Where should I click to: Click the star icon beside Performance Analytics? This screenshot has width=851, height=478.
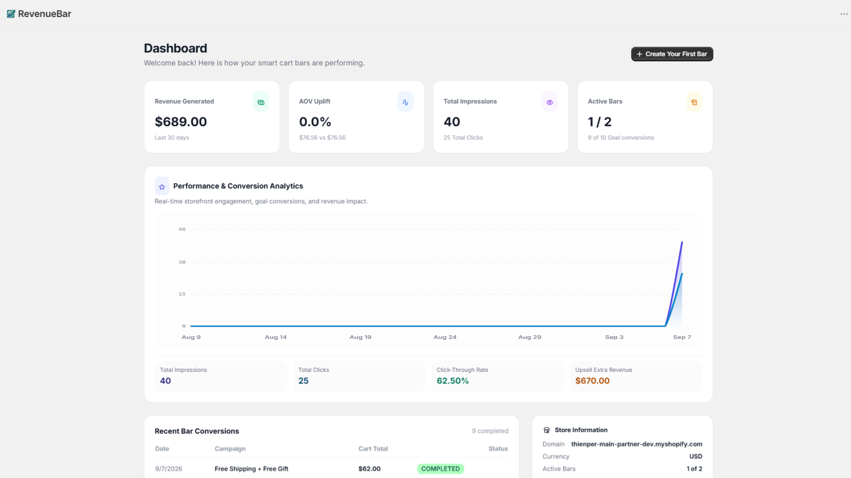(162, 186)
